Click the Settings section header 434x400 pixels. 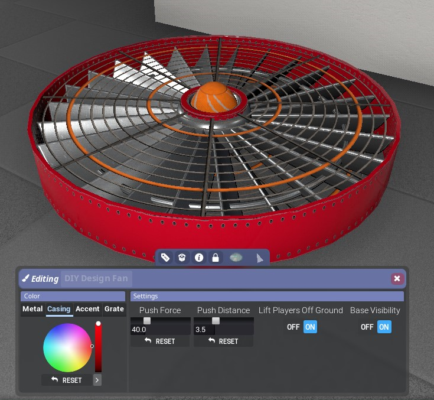(267, 296)
